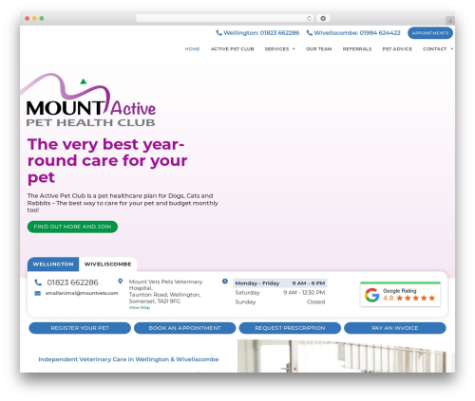This screenshot has width=475, height=401.
Task: Open the Pet Advice menu item
Action: 397,49
